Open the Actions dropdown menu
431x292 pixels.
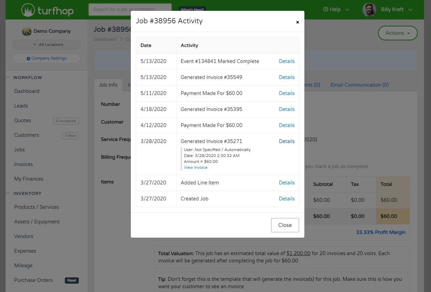click(x=398, y=33)
